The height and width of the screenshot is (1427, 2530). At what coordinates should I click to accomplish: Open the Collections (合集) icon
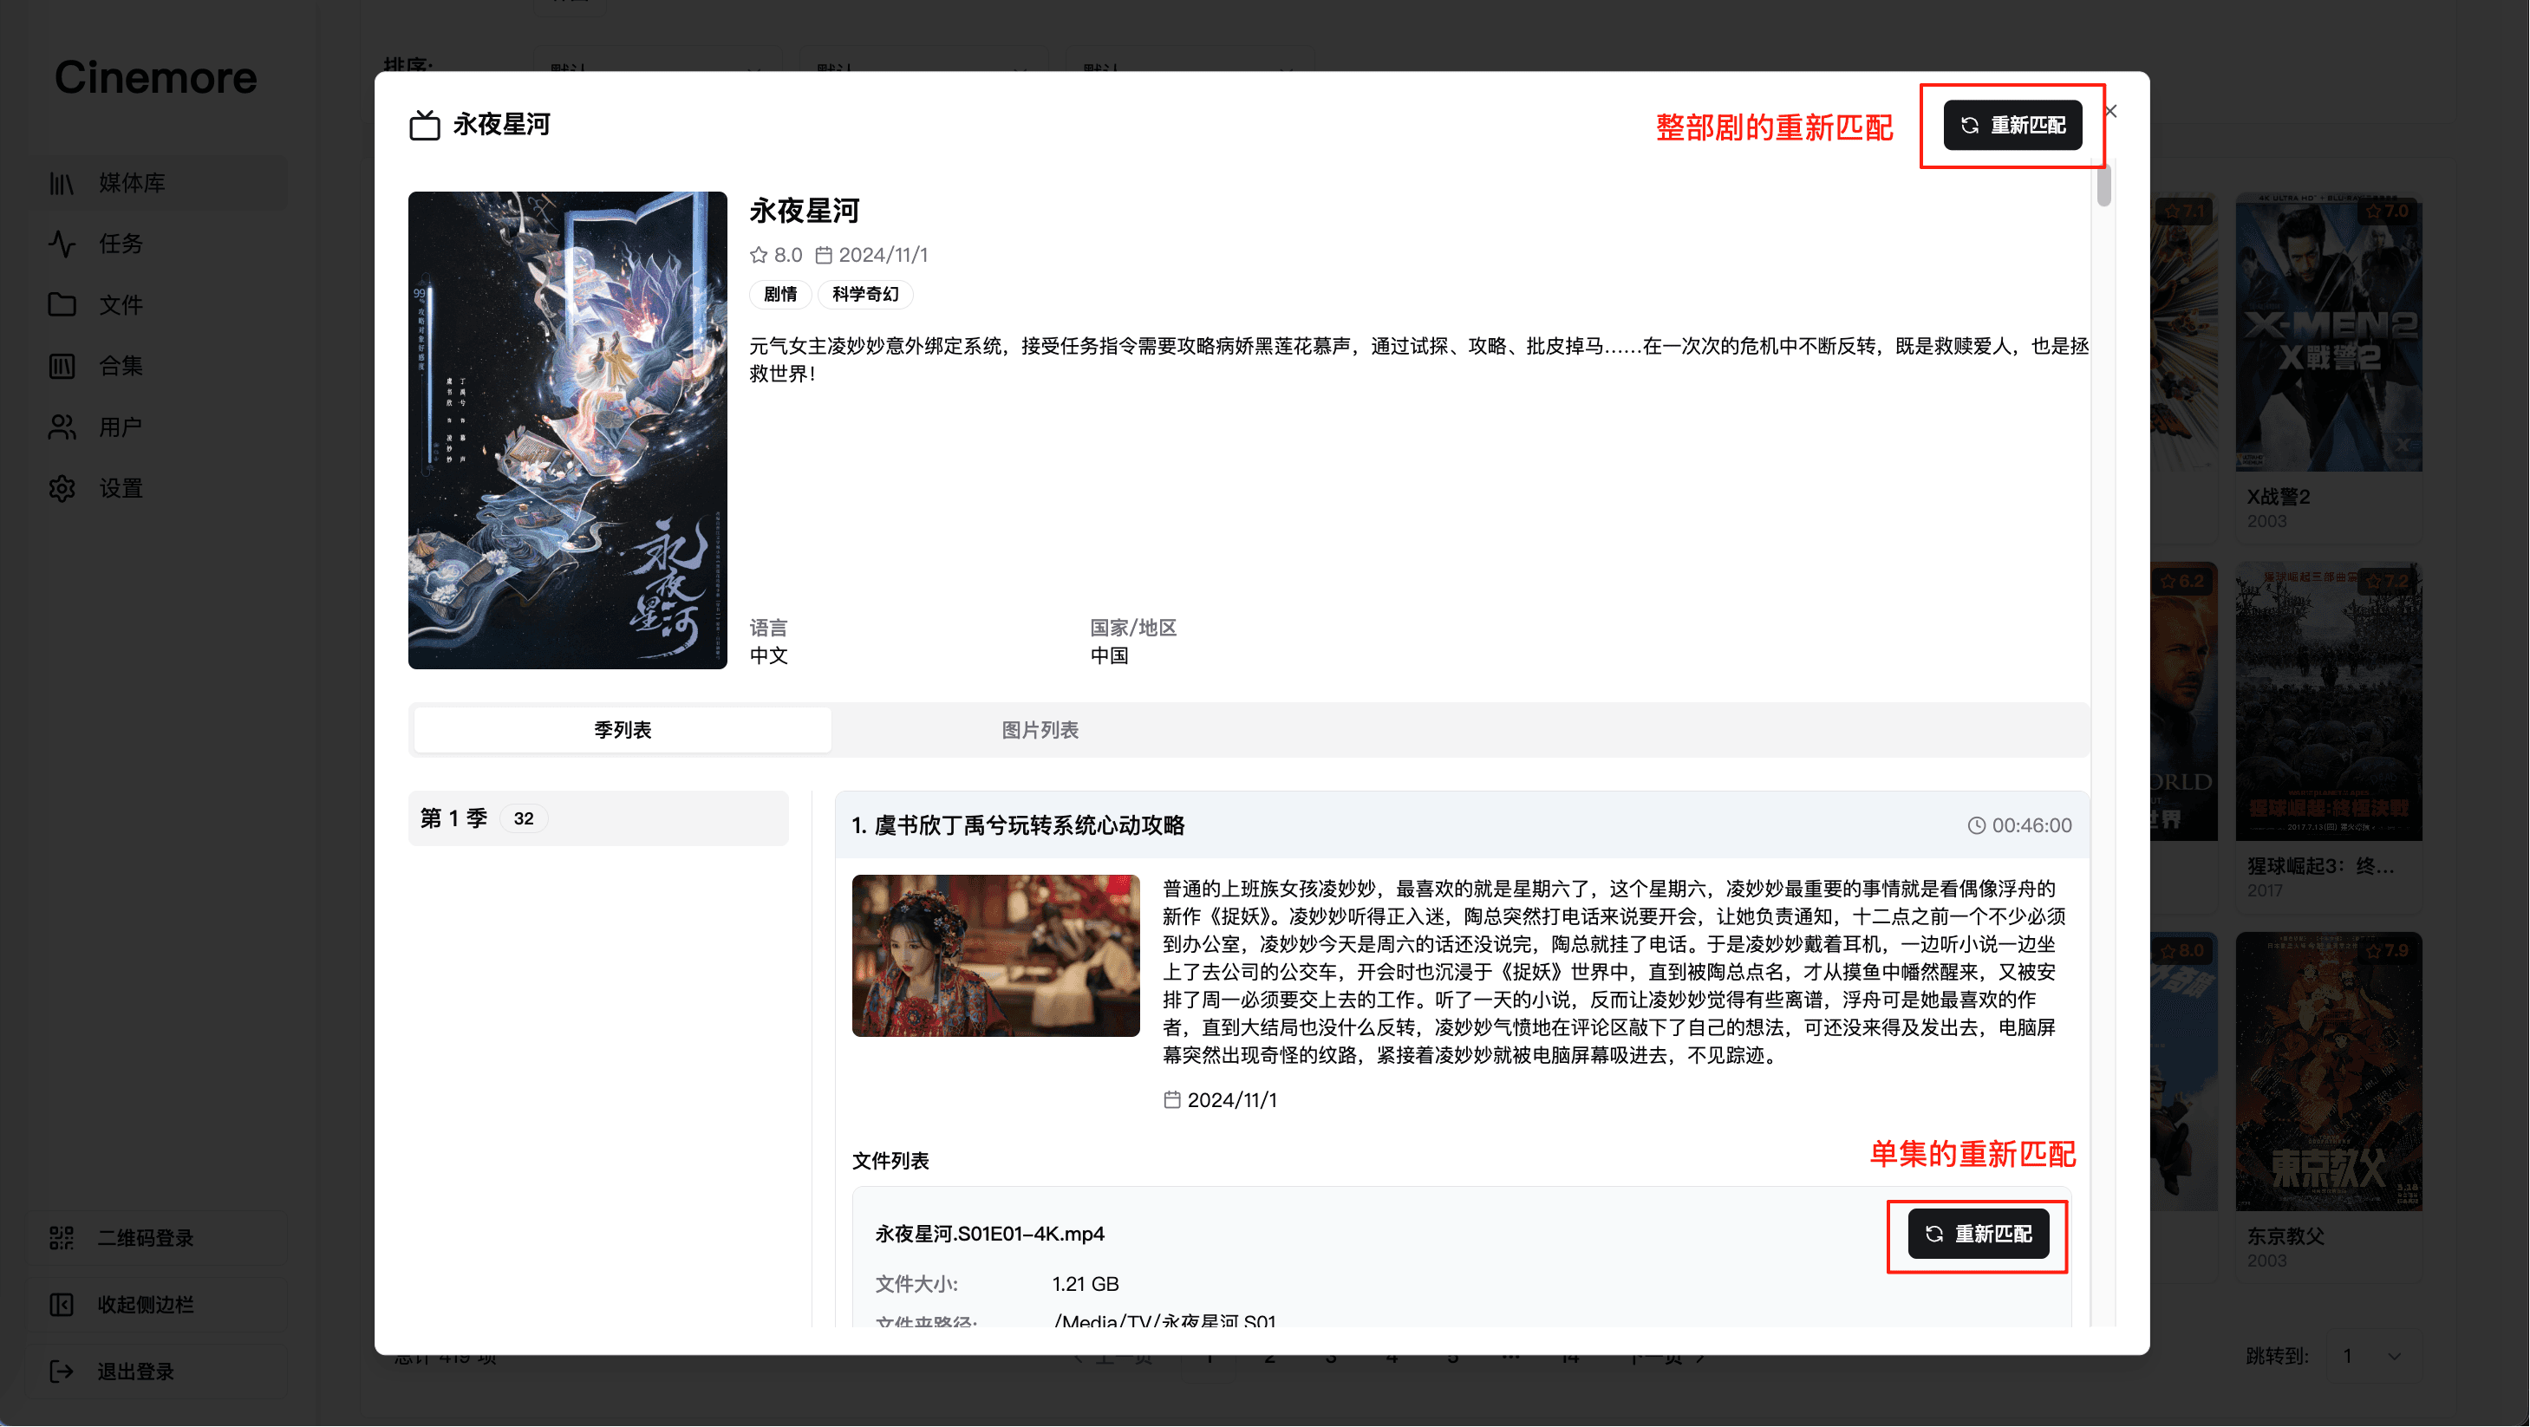tap(62, 367)
